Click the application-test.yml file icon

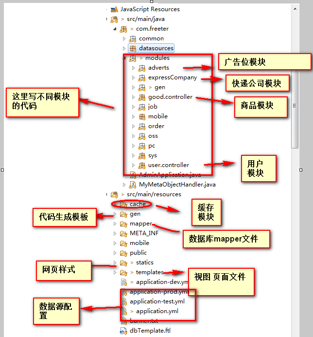click(x=124, y=302)
